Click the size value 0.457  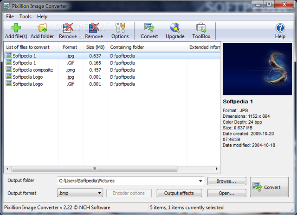[x=95, y=70]
